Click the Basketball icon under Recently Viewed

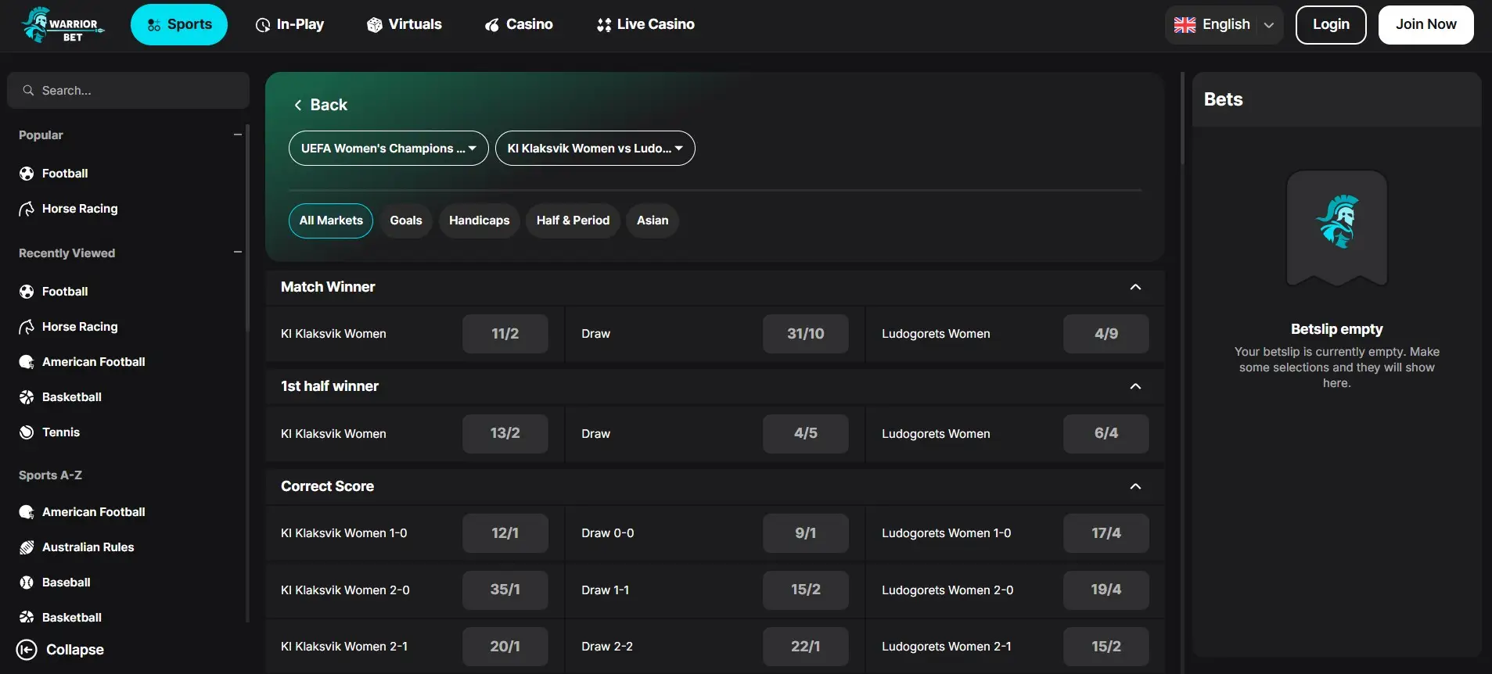[27, 397]
